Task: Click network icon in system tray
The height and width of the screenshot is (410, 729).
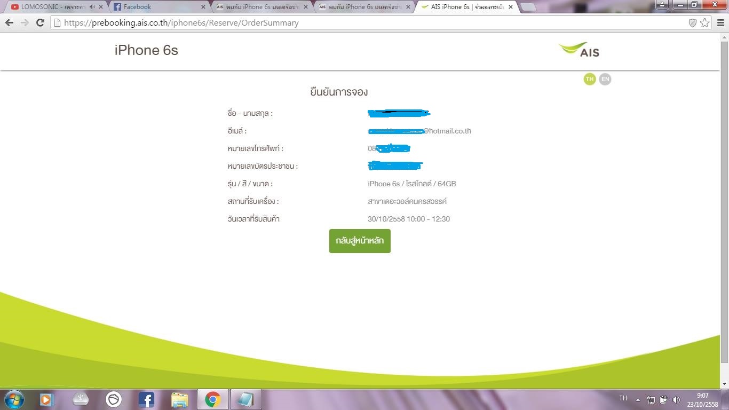Action: tap(651, 399)
